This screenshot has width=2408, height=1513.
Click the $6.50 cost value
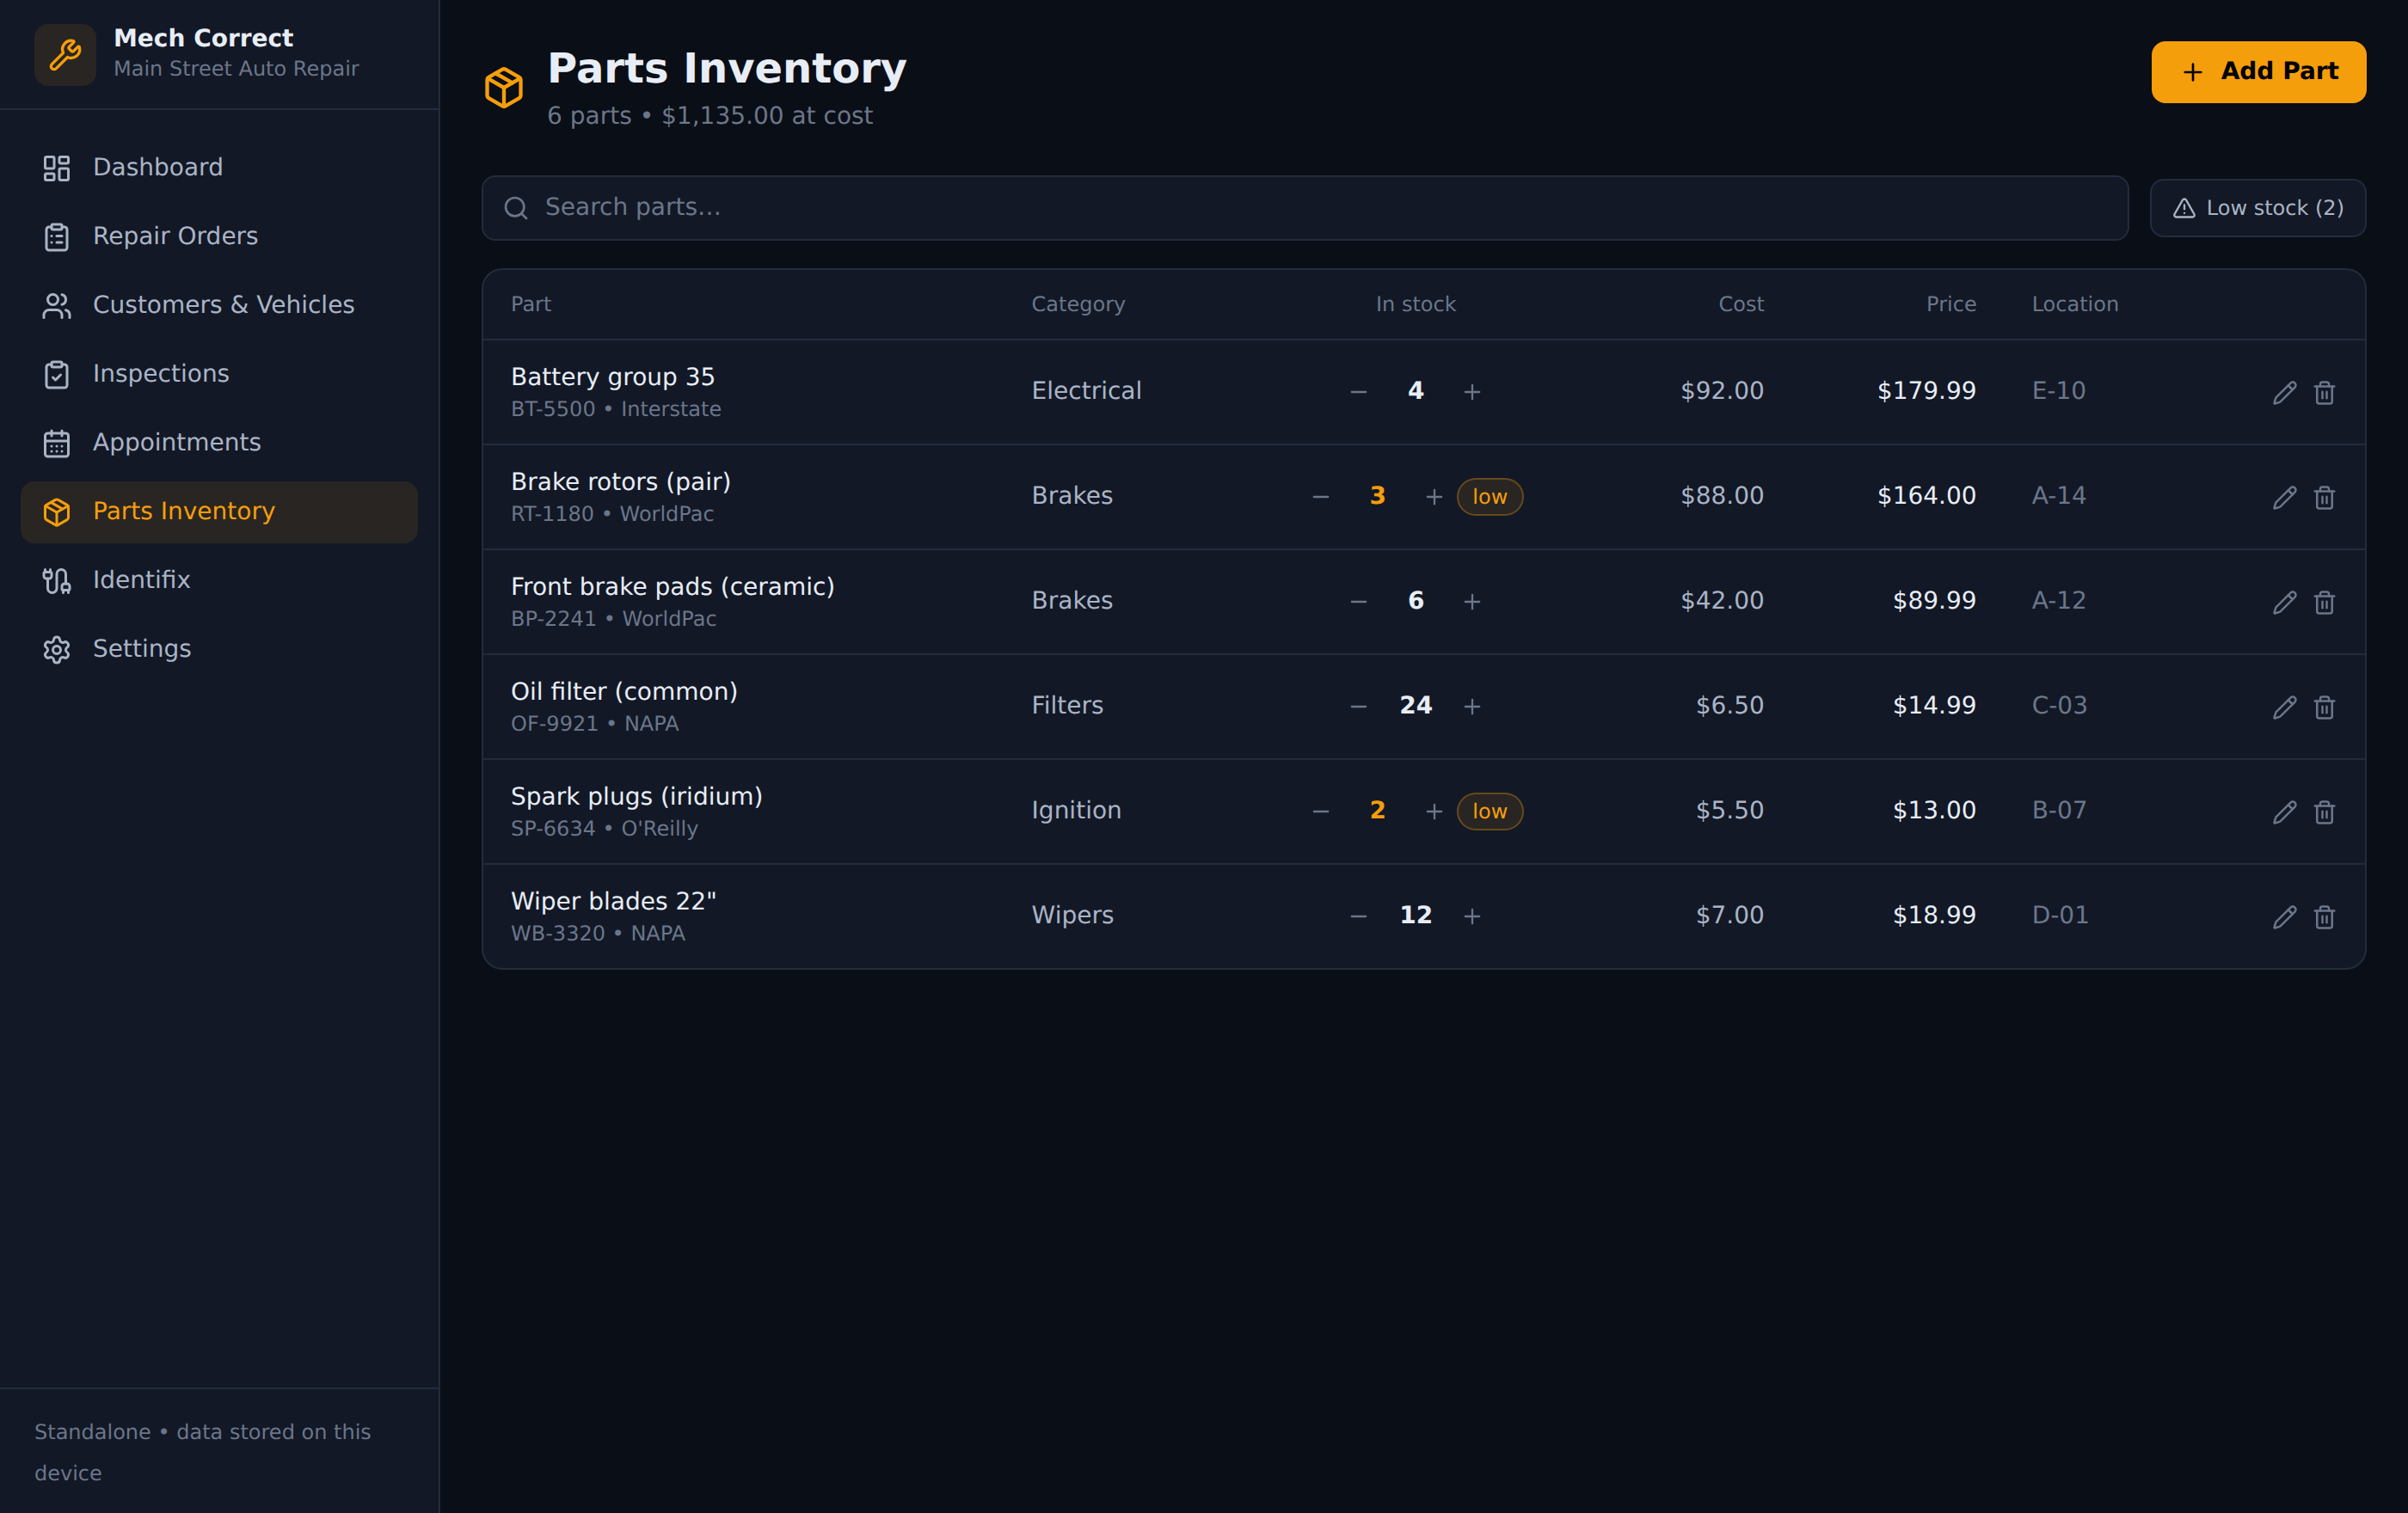(x=1729, y=706)
